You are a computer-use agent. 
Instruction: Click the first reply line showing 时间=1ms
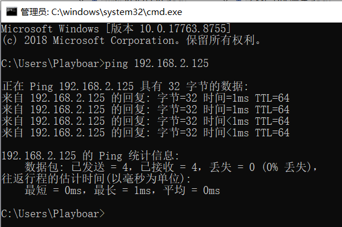click(x=145, y=98)
